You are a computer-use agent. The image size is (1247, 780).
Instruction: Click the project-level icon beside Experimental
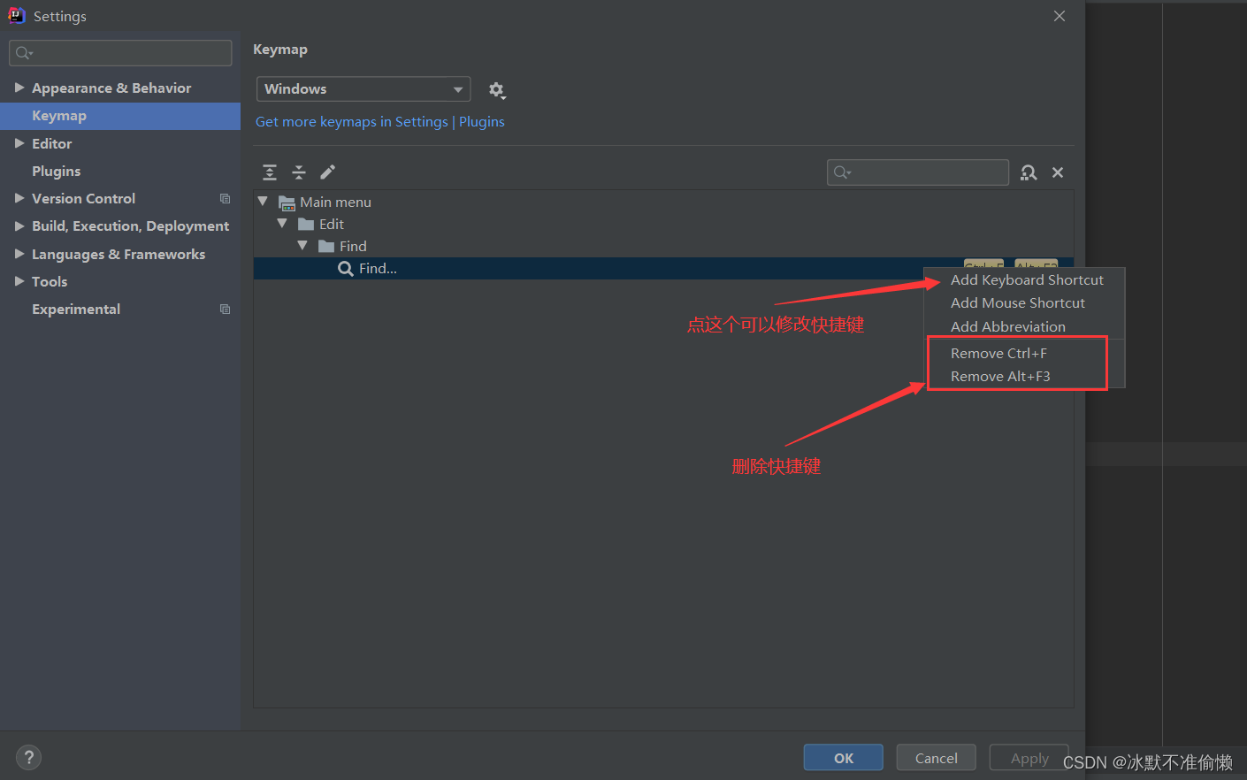point(225,310)
